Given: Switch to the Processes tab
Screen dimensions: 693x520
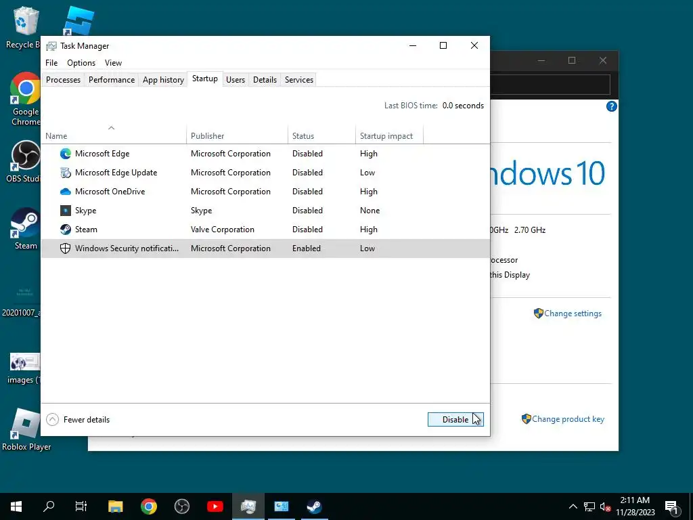Looking at the screenshot, I should [63, 80].
